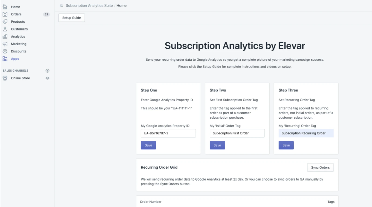Image resolution: width=372 pixels, height=207 pixels.
Task: Save the Recurring Order Tag in Step Three
Action: pos(286,145)
